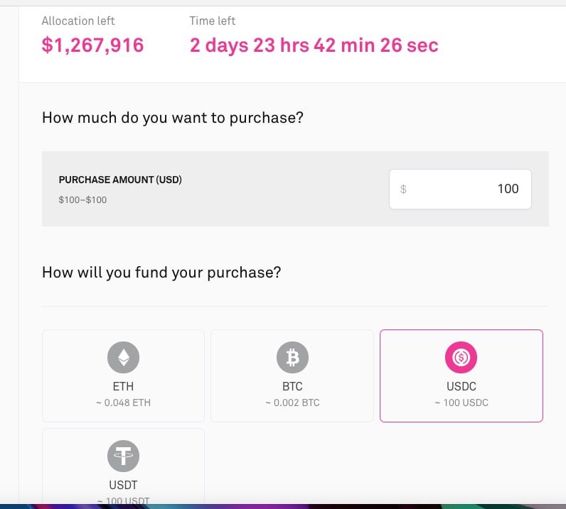Click the time left countdown timer
Screen dimensions: 566x509
pyautogui.click(x=314, y=45)
